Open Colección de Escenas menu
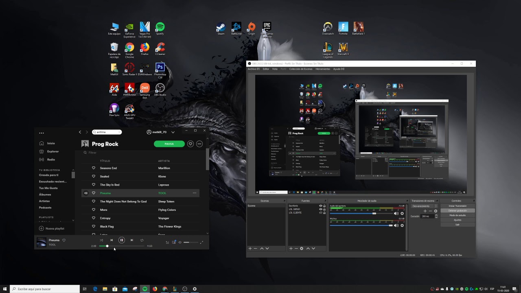The image size is (521, 293). coord(301,69)
